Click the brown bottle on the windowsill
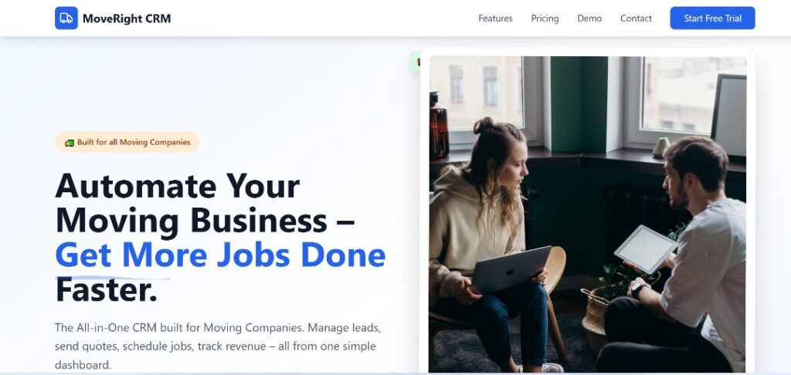This screenshot has width=791, height=375. pyautogui.click(x=439, y=124)
